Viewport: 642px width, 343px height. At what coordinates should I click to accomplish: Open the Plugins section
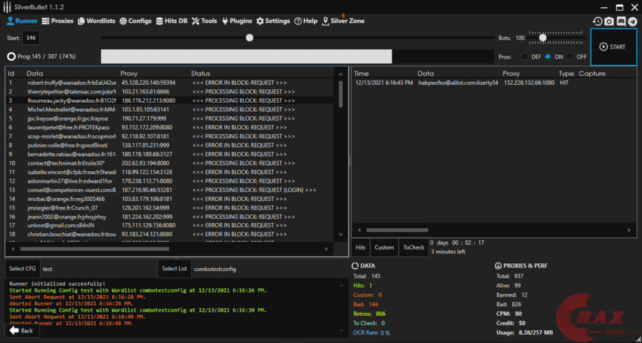click(237, 21)
